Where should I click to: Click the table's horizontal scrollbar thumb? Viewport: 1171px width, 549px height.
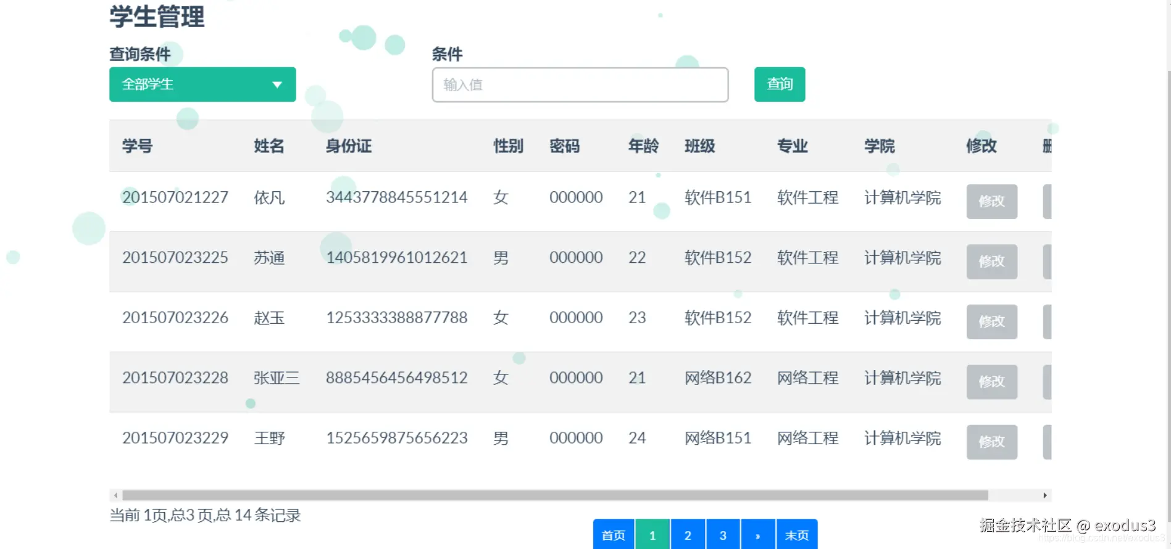coord(555,495)
